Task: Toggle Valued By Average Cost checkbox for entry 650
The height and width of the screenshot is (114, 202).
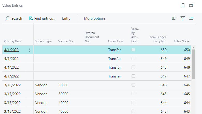Action: (x=133, y=49)
